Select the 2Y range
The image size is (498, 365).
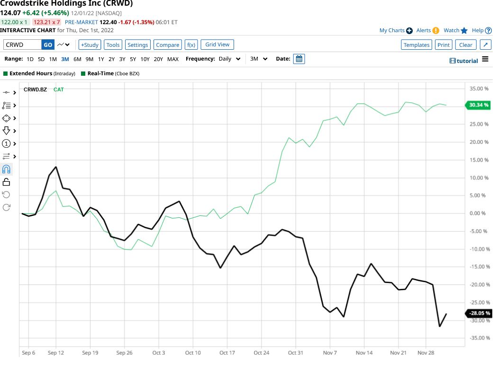[x=111, y=59]
